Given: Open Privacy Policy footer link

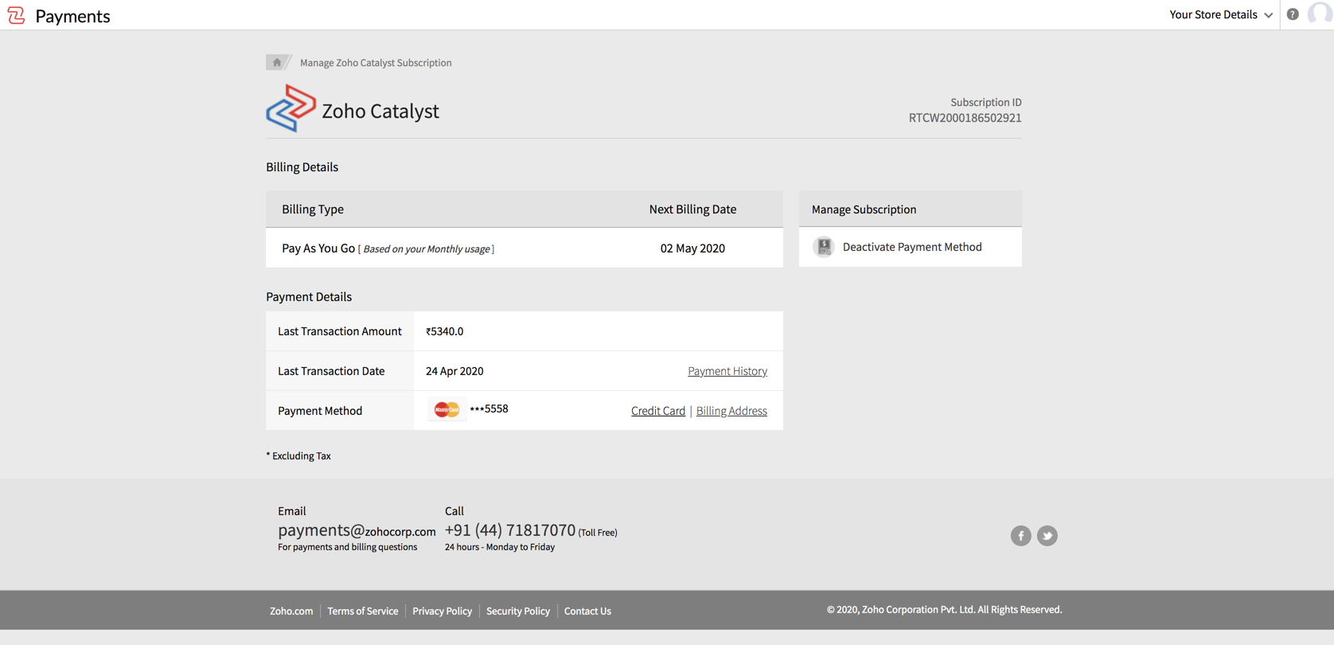Looking at the screenshot, I should [442, 611].
